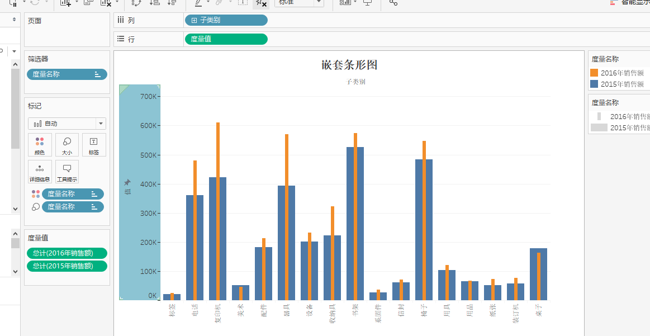Click the 装订机 category label

coord(515,313)
